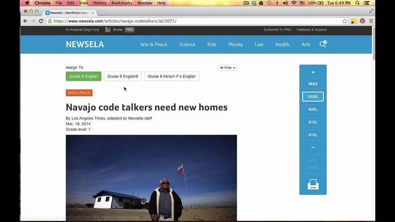Open the Science section tab
The image size is (395, 222).
[187, 44]
